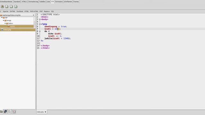Image resolution: width=205 pixels, height=115 pixels.
Task: Switch to the Schriftarten tab
Action: pyautogui.click(x=68, y=2)
